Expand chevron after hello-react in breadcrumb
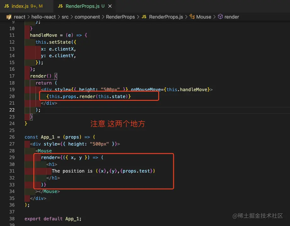The height and width of the screenshot is (226, 290). (59, 17)
